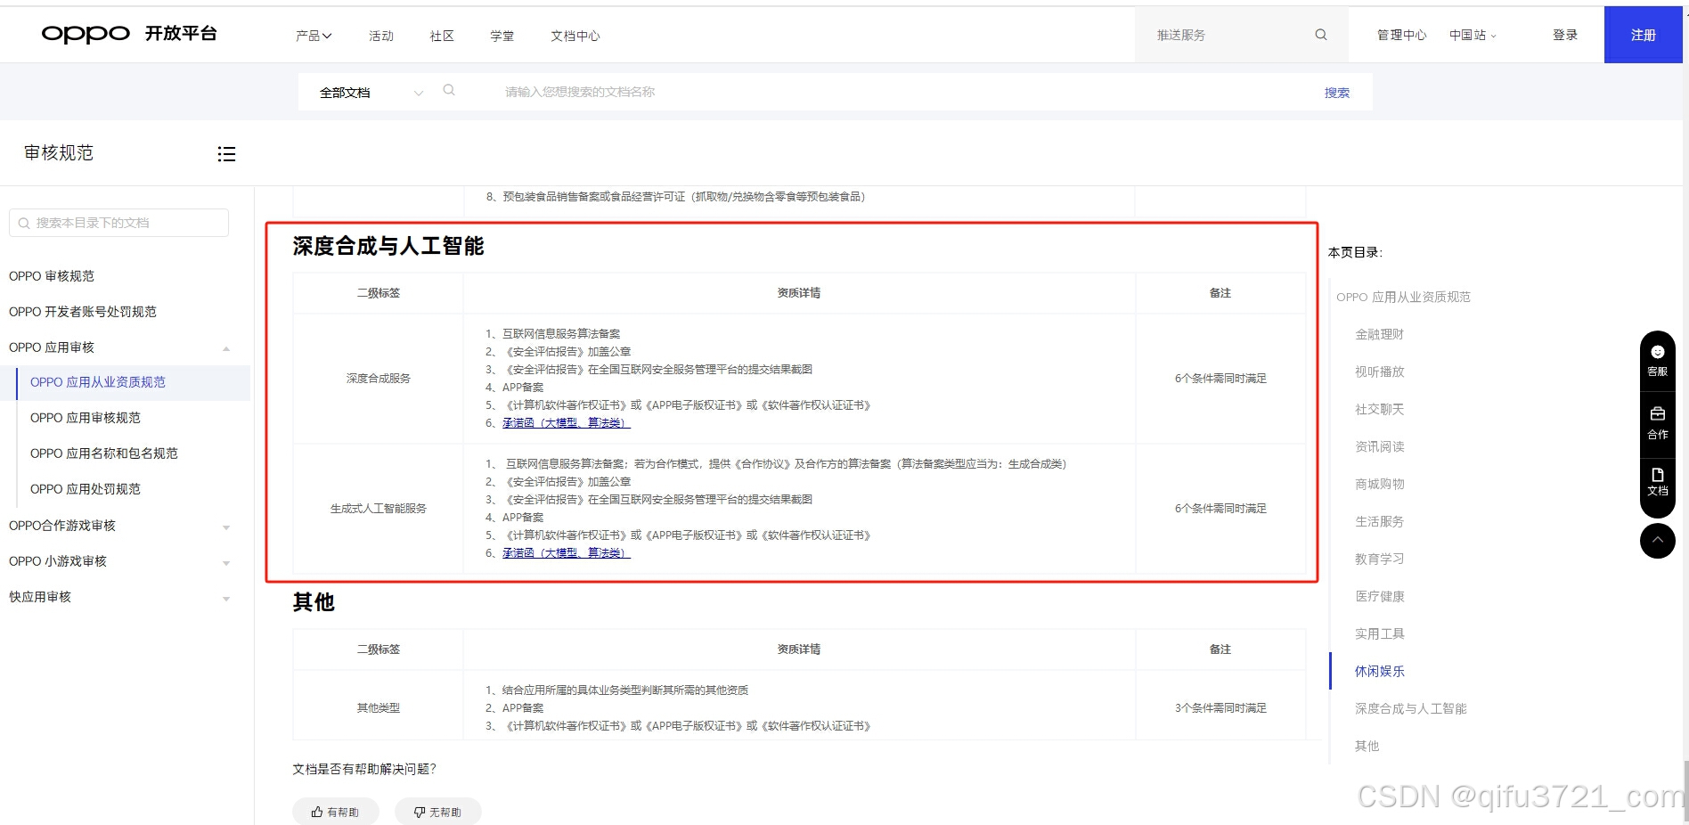Open the 活动 nav item
The height and width of the screenshot is (825, 1689).
pos(381,36)
